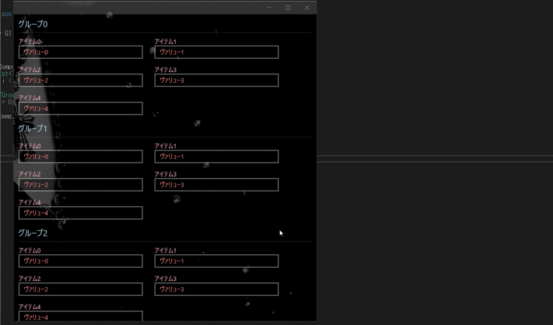Focus the アイテム3 value box in グループ2

coord(217,289)
